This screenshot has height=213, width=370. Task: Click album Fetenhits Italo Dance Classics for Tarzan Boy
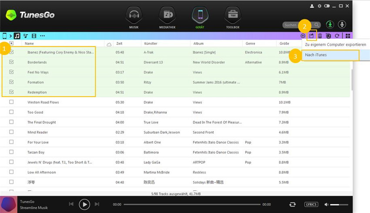(215, 152)
